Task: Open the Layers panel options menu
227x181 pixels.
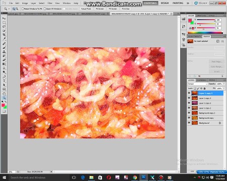Action: [x=224, y=80]
